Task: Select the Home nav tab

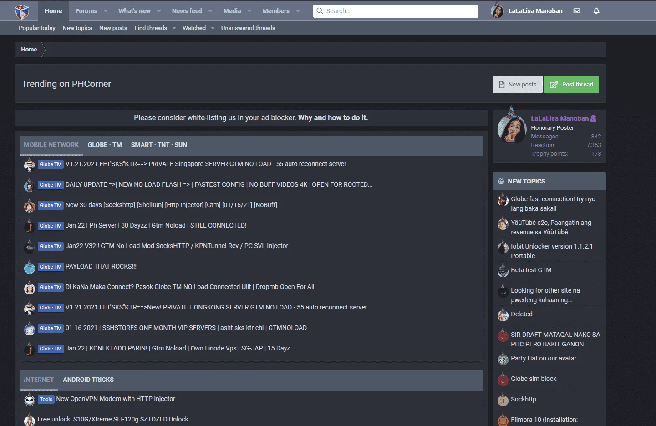Action: coord(53,11)
